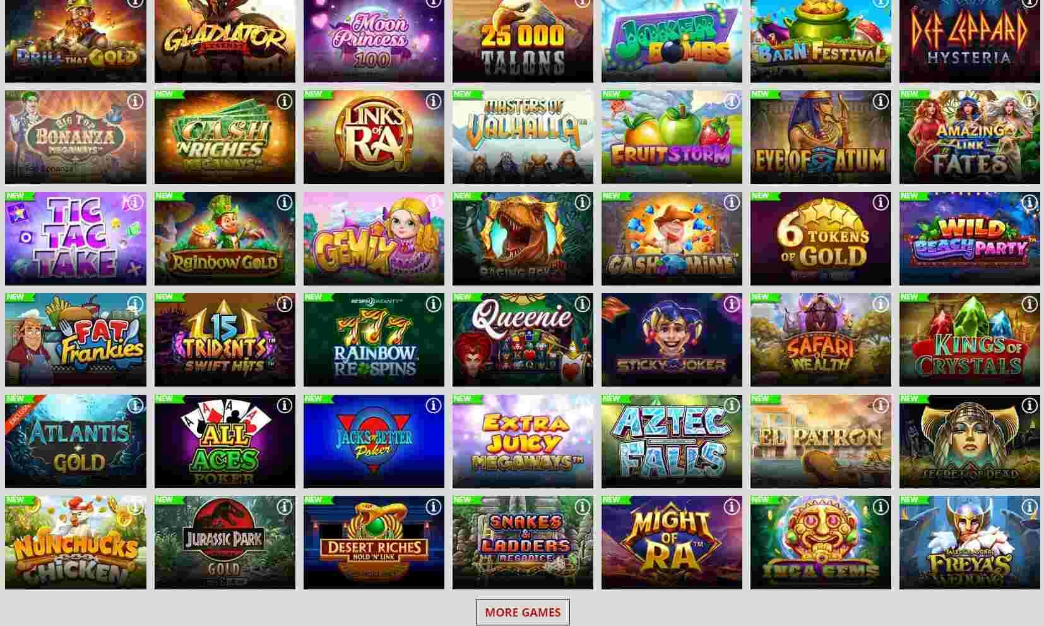Load more games with MORE GAMES button
The image size is (1044, 626).
coord(523,612)
